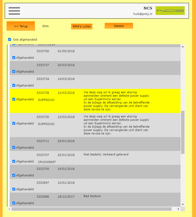Click the horizontal scroll right arrow

point(178,209)
